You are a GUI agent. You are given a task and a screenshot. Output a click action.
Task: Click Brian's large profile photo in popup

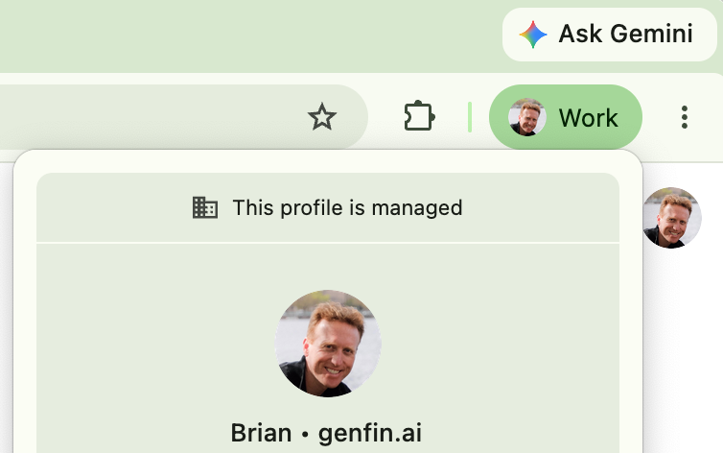tap(328, 344)
